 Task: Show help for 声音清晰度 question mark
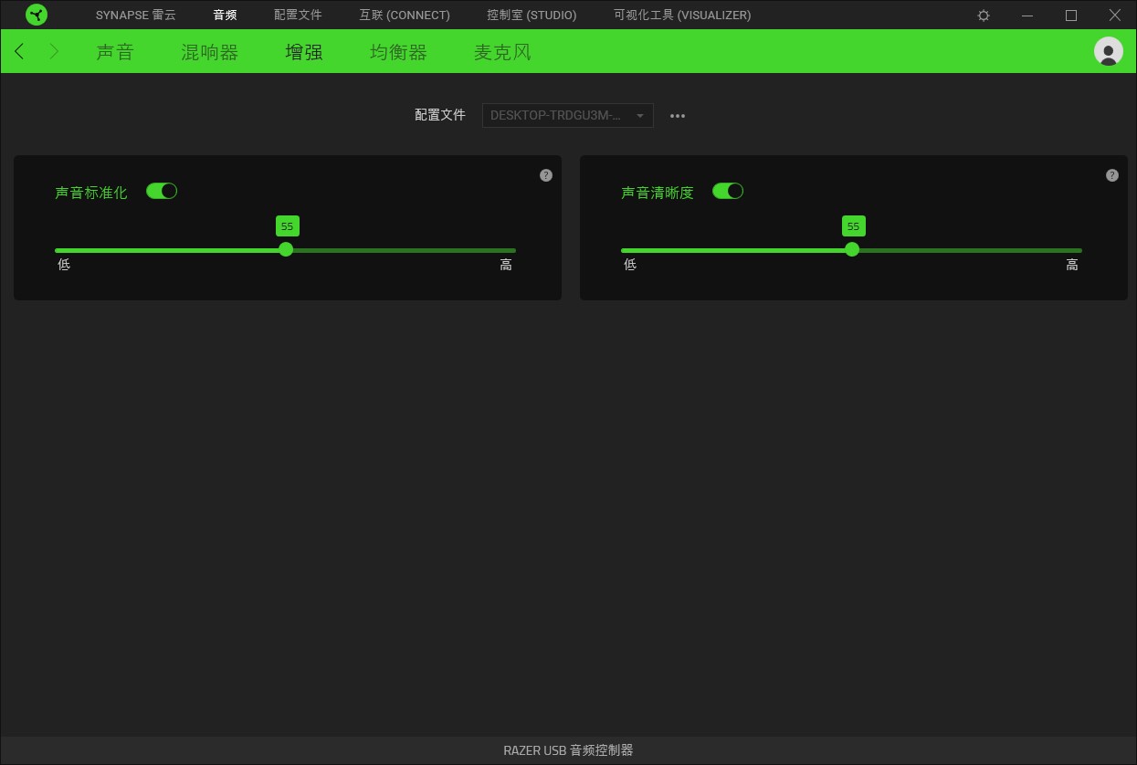[1112, 175]
